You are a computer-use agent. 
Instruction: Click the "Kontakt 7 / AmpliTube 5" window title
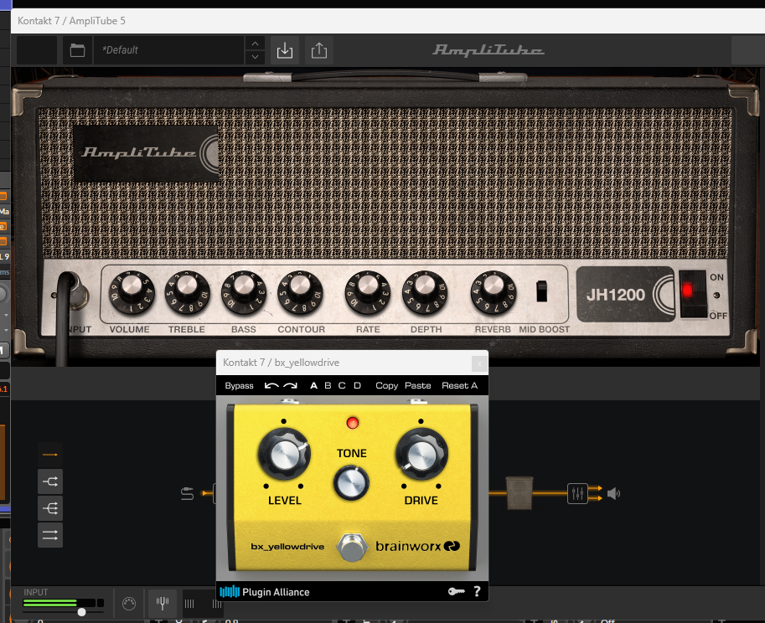[72, 21]
